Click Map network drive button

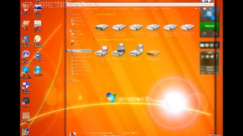[x=142, y=9]
